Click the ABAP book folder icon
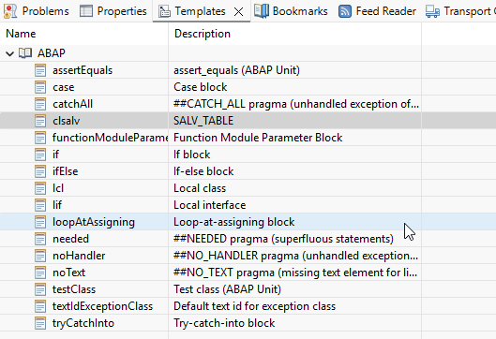 coord(25,53)
